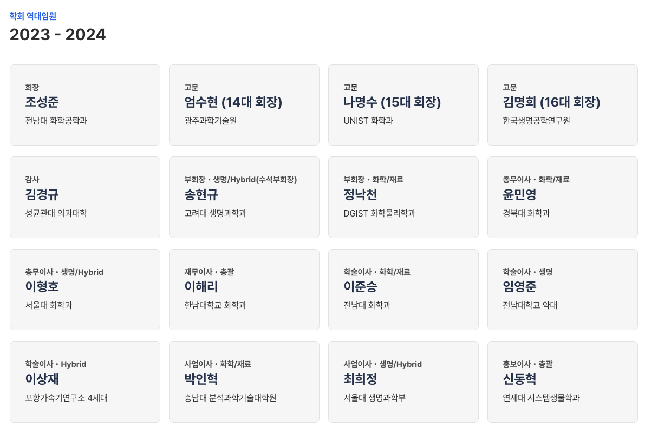Select the 회장 조성준 card

85,105
